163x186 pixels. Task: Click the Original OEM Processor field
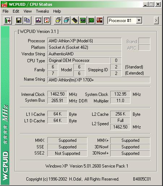tap(79, 60)
